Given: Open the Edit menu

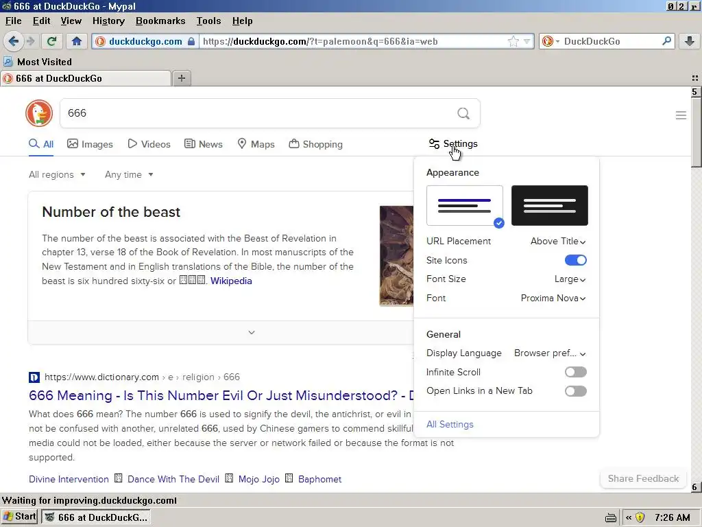Looking at the screenshot, I should pos(42,21).
